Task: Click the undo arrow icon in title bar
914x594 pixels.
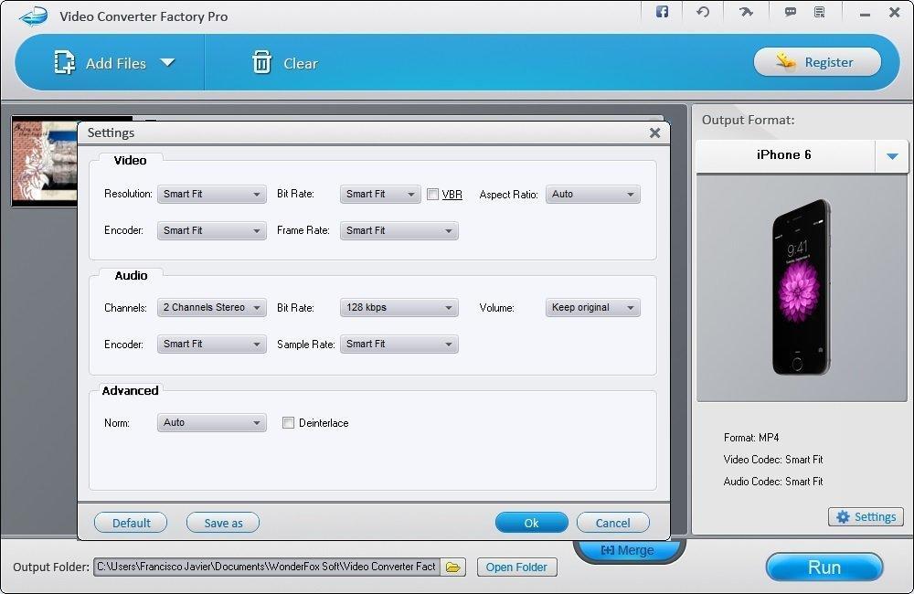Action: coord(703,12)
